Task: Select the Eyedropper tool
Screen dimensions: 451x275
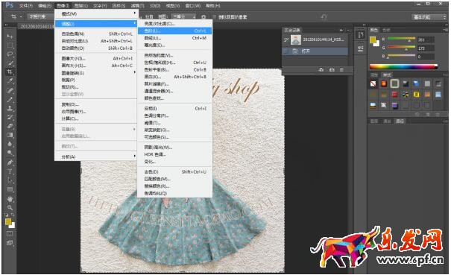Action: [x=10, y=80]
